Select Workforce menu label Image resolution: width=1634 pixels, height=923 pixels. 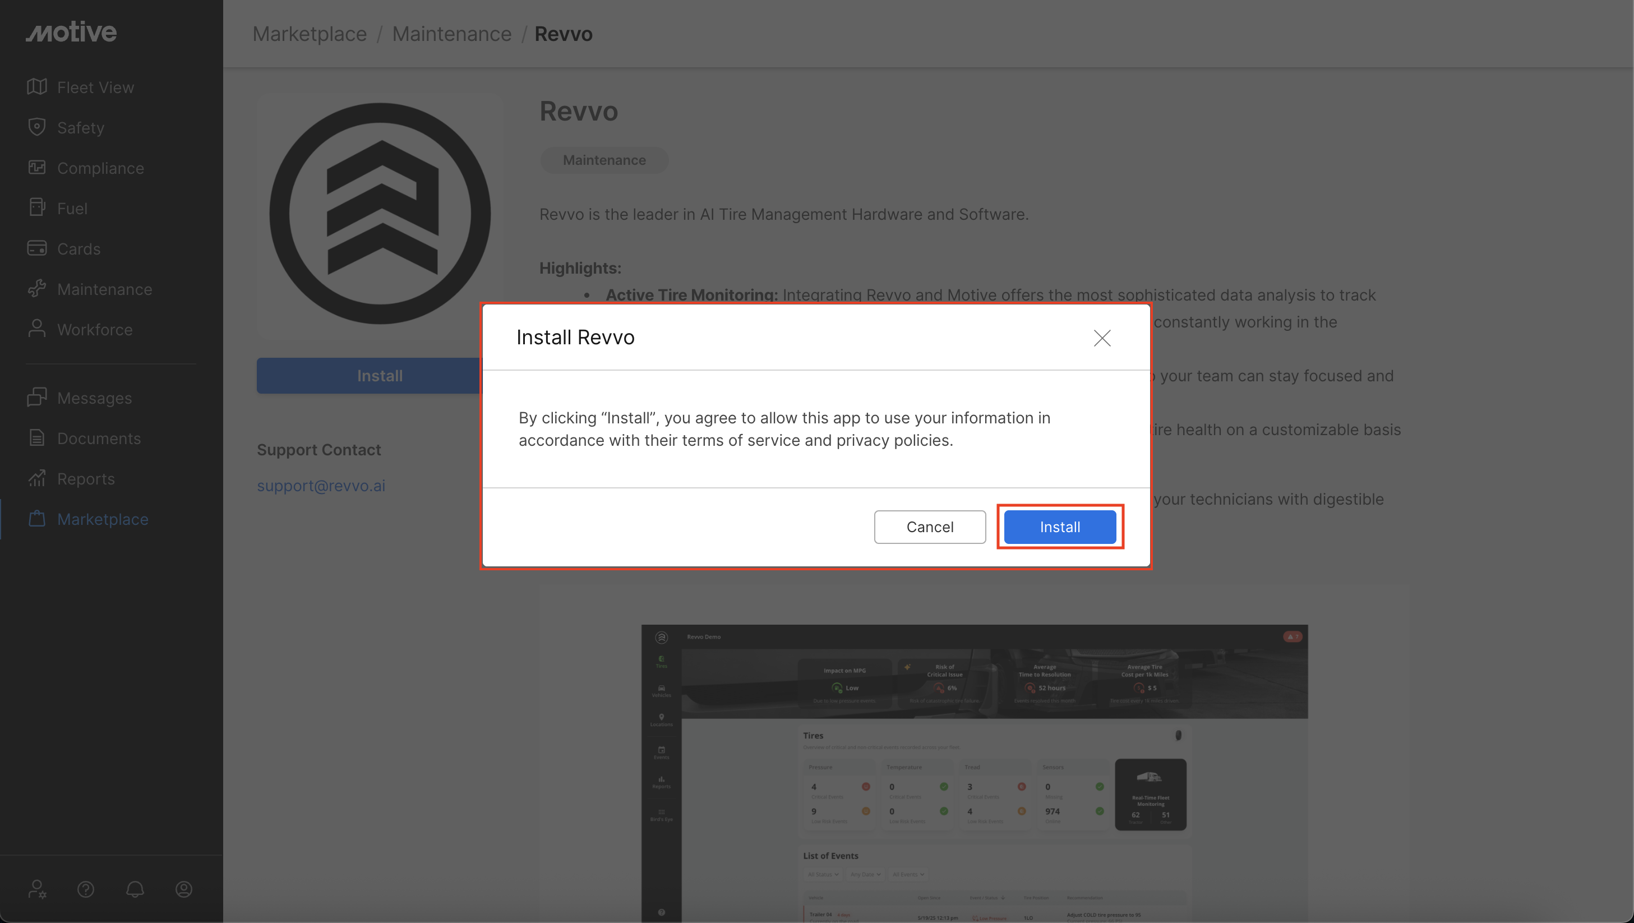(x=95, y=330)
